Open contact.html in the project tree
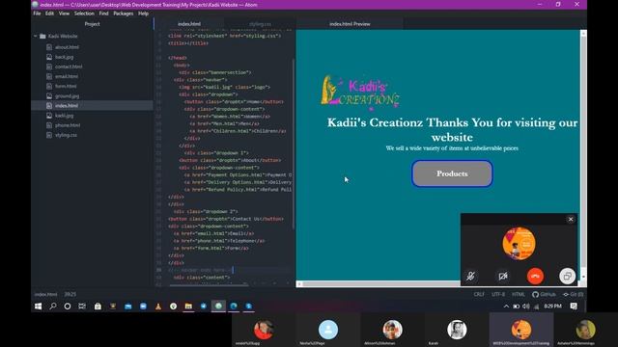Image resolution: width=618 pixels, height=347 pixels. [x=69, y=67]
